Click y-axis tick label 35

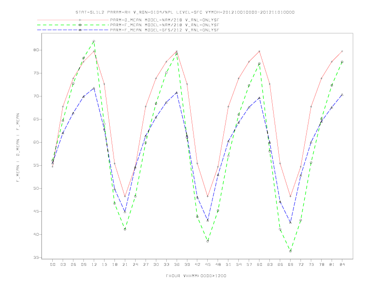click(36, 257)
